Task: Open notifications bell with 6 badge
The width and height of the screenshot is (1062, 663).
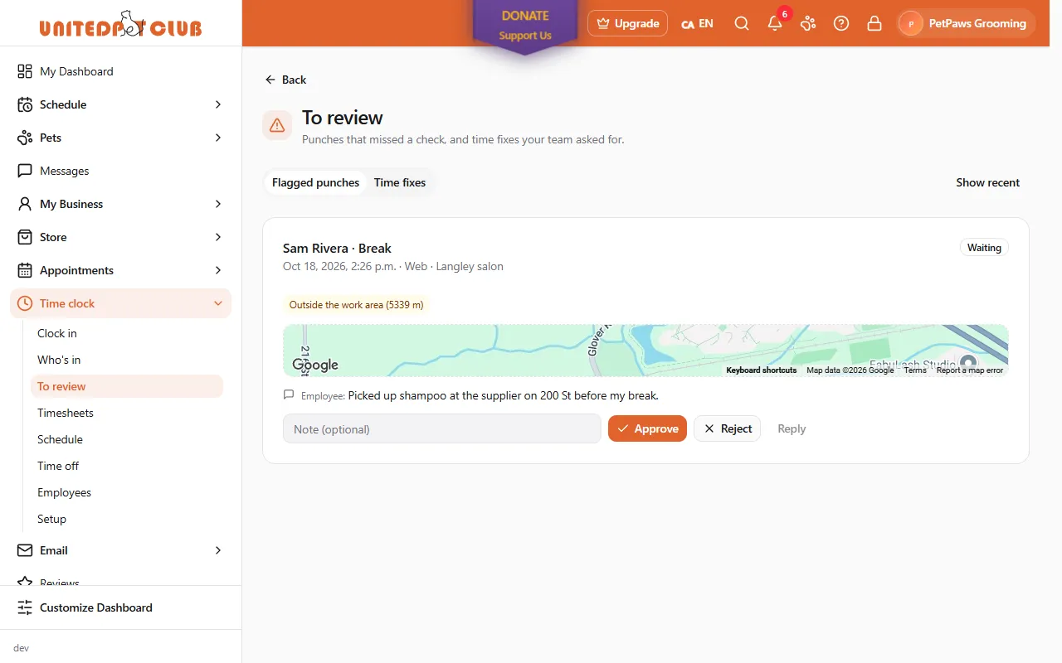Action: (775, 23)
